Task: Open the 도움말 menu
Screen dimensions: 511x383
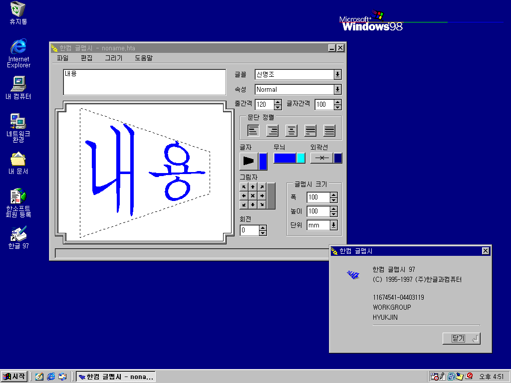Action: click(x=144, y=58)
